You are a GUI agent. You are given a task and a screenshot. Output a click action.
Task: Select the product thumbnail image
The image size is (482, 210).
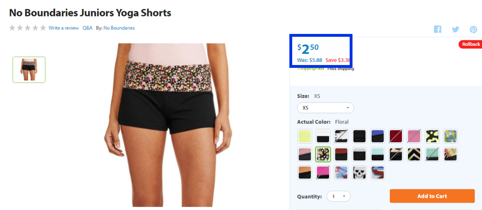click(x=29, y=69)
